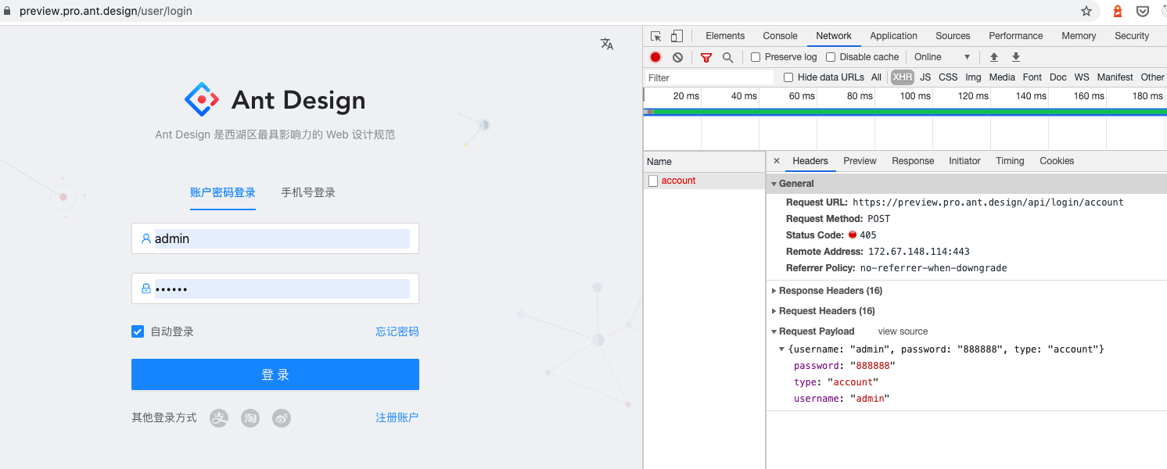Toggle the XHR filter
The image size is (1167, 469).
(903, 77)
